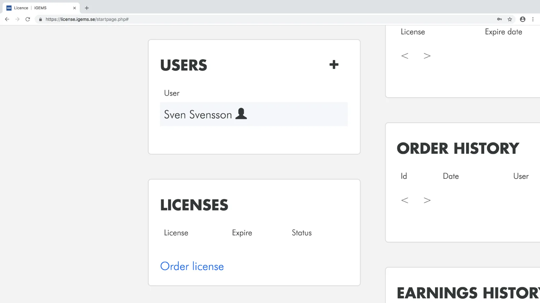
Task: Click the Order license link
Action: [x=192, y=266]
